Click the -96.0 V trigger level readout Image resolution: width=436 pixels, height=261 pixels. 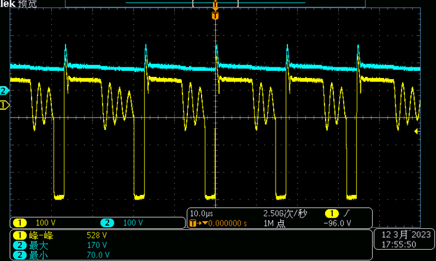point(337,223)
